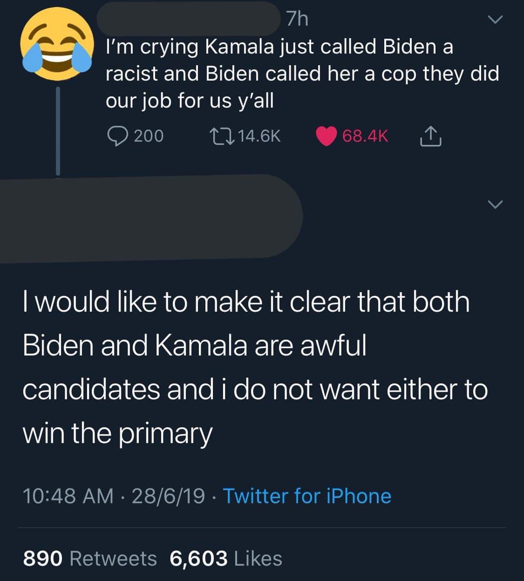View the 6,603 Likes list
Image resolution: width=524 pixels, height=581 pixels.
coord(225,558)
